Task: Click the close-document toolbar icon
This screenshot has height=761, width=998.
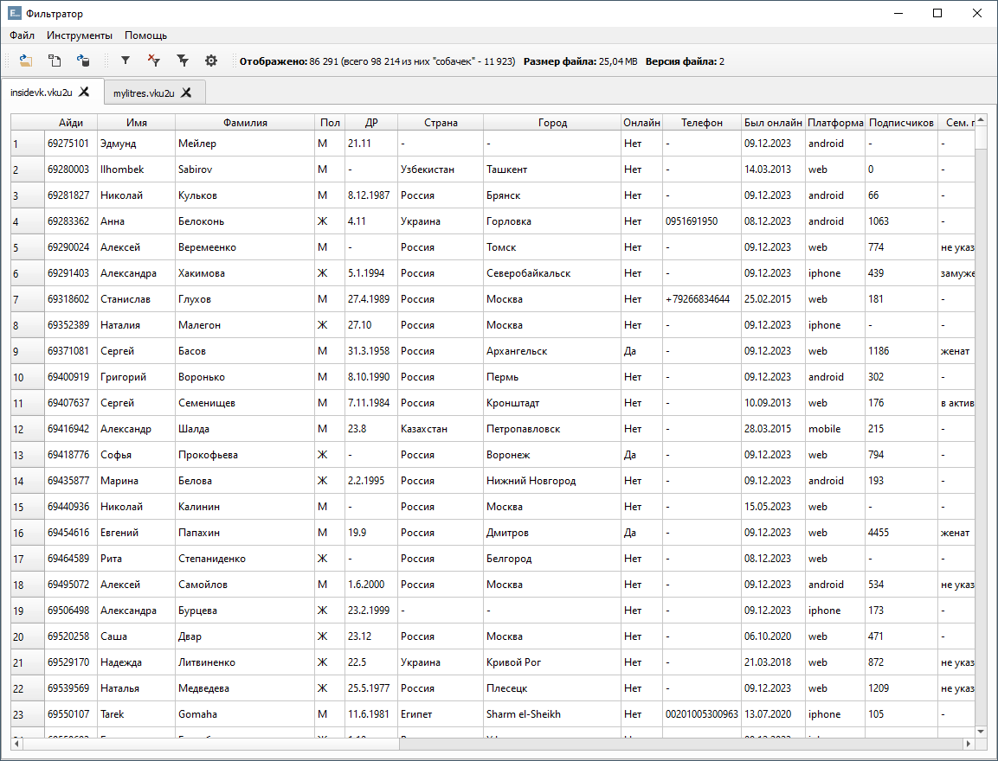Action: pos(55,61)
